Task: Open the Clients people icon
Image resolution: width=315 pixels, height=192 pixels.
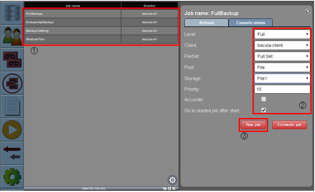Action: (12, 37)
